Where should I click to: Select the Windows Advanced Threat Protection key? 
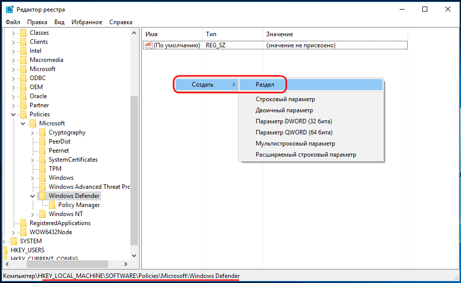tap(89, 187)
